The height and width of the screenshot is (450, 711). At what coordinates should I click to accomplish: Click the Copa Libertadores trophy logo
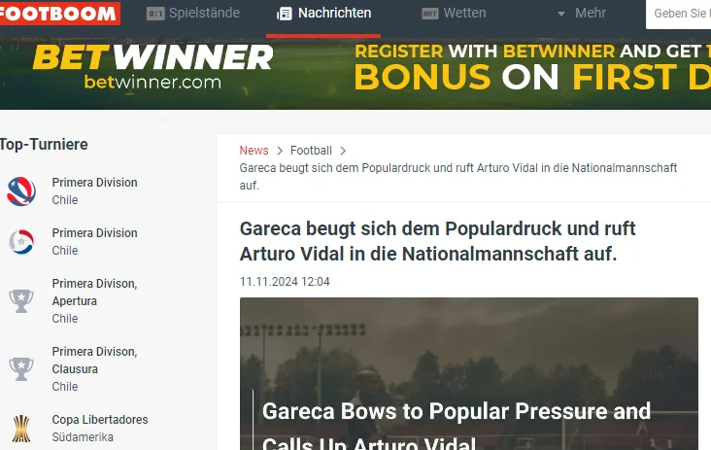21,429
